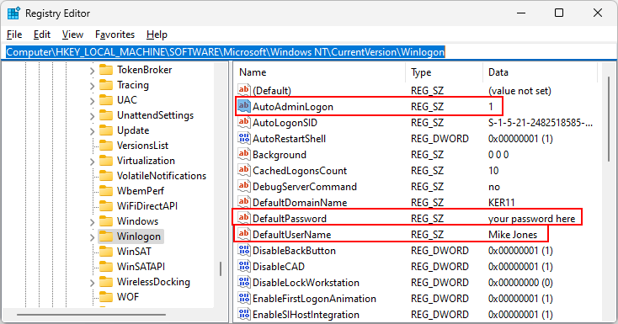Select the Windows key label
618x324 pixels.
pos(137,221)
